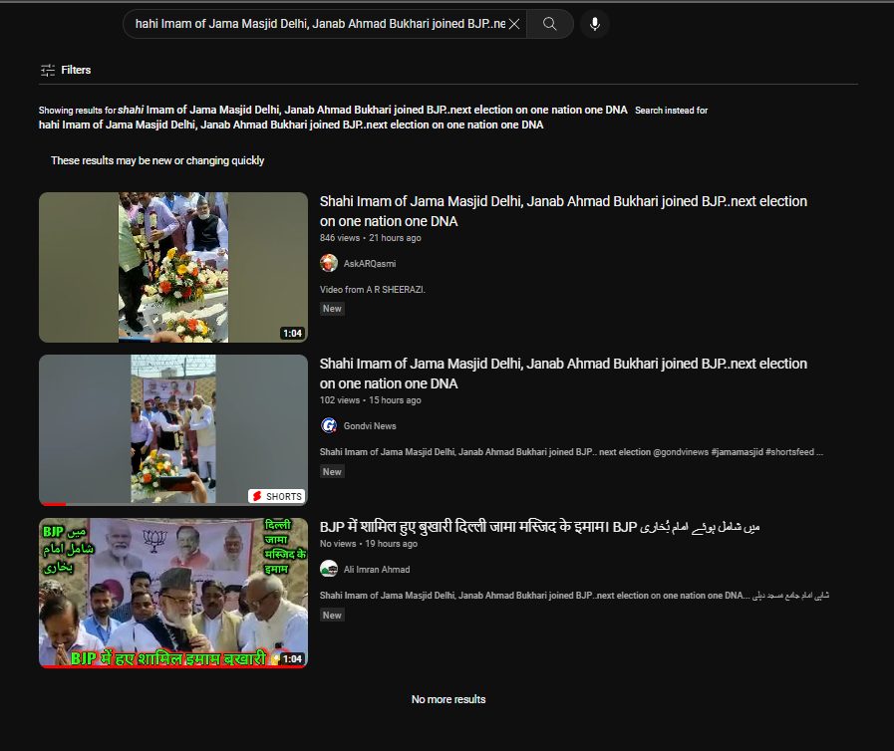
Task: Open the AskARQasmi channel avatar
Action: click(x=329, y=263)
